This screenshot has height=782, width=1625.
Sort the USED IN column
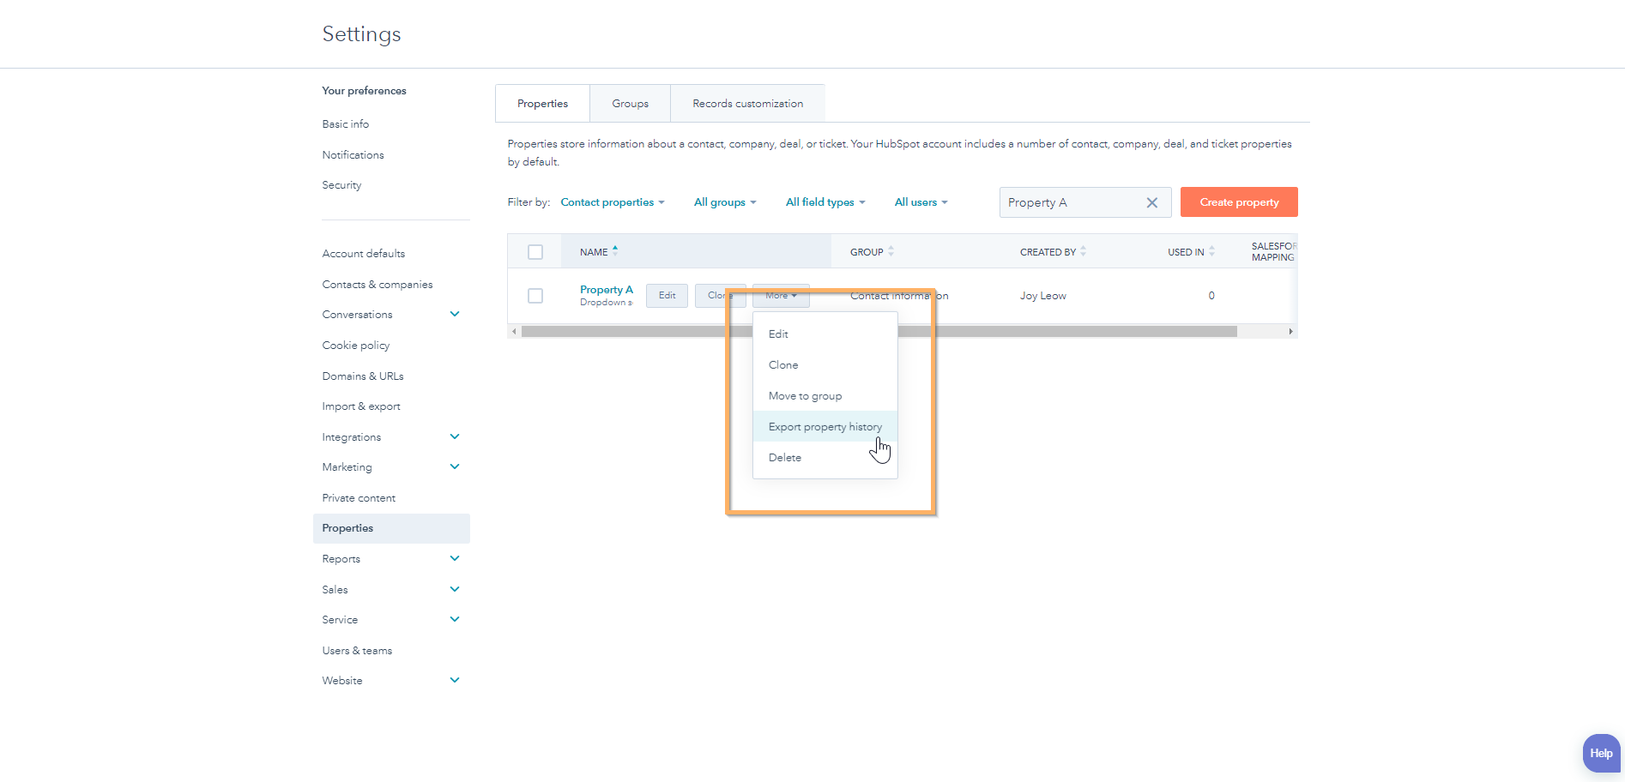tap(1212, 251)
